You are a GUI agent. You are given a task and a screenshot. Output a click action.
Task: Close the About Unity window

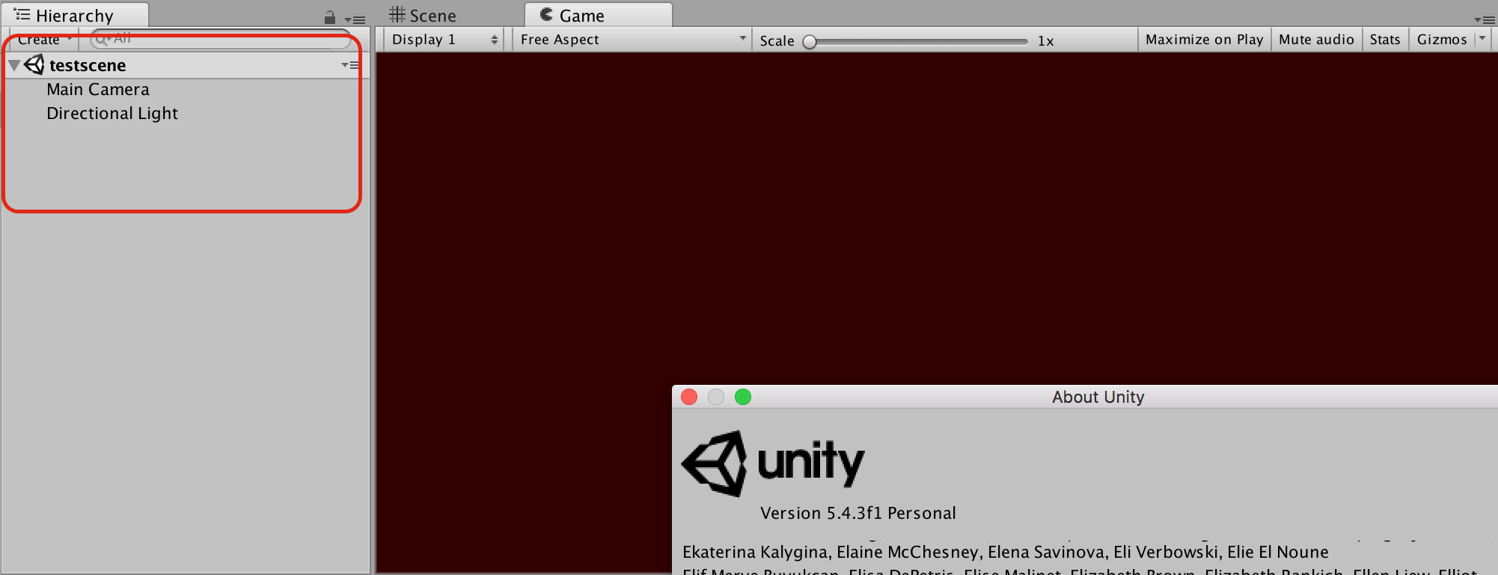[689, 397]
